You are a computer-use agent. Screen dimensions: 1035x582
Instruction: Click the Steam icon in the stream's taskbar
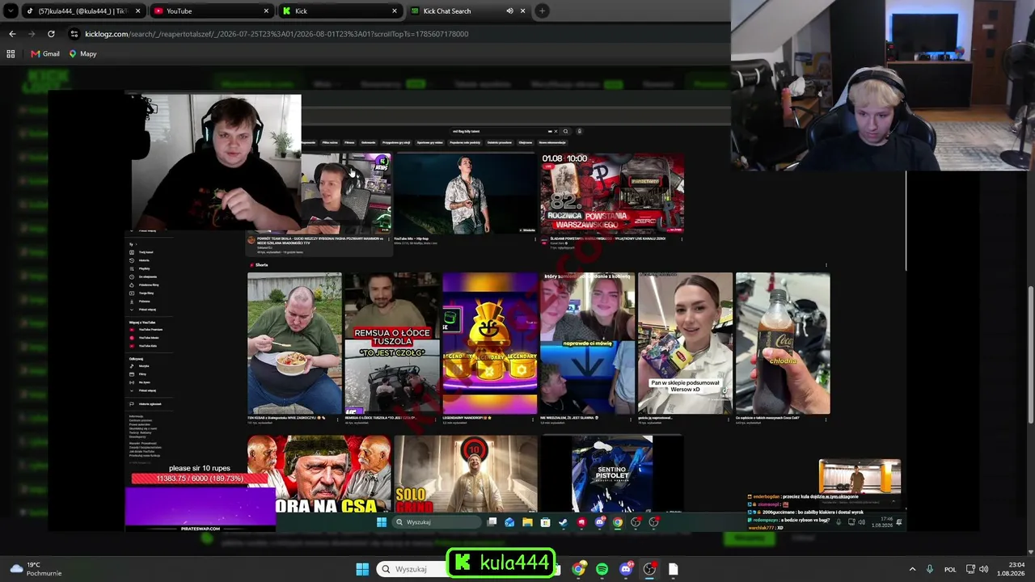[564, 522]
